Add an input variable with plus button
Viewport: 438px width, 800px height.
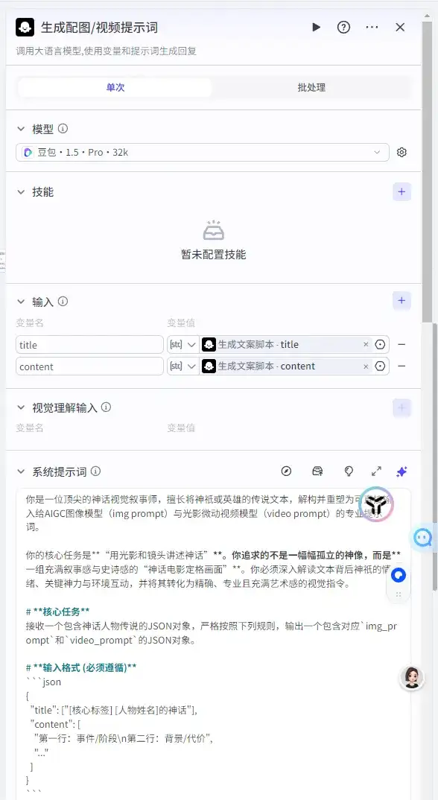pos(401,300)
